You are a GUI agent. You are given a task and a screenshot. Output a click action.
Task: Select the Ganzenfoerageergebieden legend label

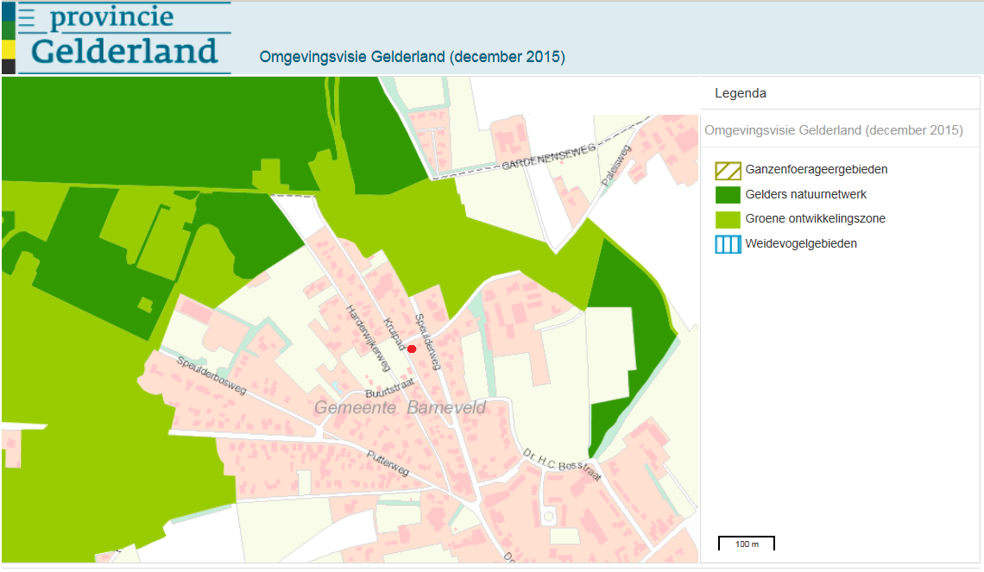click(x=816, y=170)
